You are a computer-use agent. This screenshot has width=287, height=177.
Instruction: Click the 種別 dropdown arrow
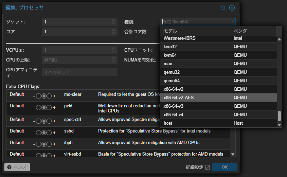pos(232,22)
